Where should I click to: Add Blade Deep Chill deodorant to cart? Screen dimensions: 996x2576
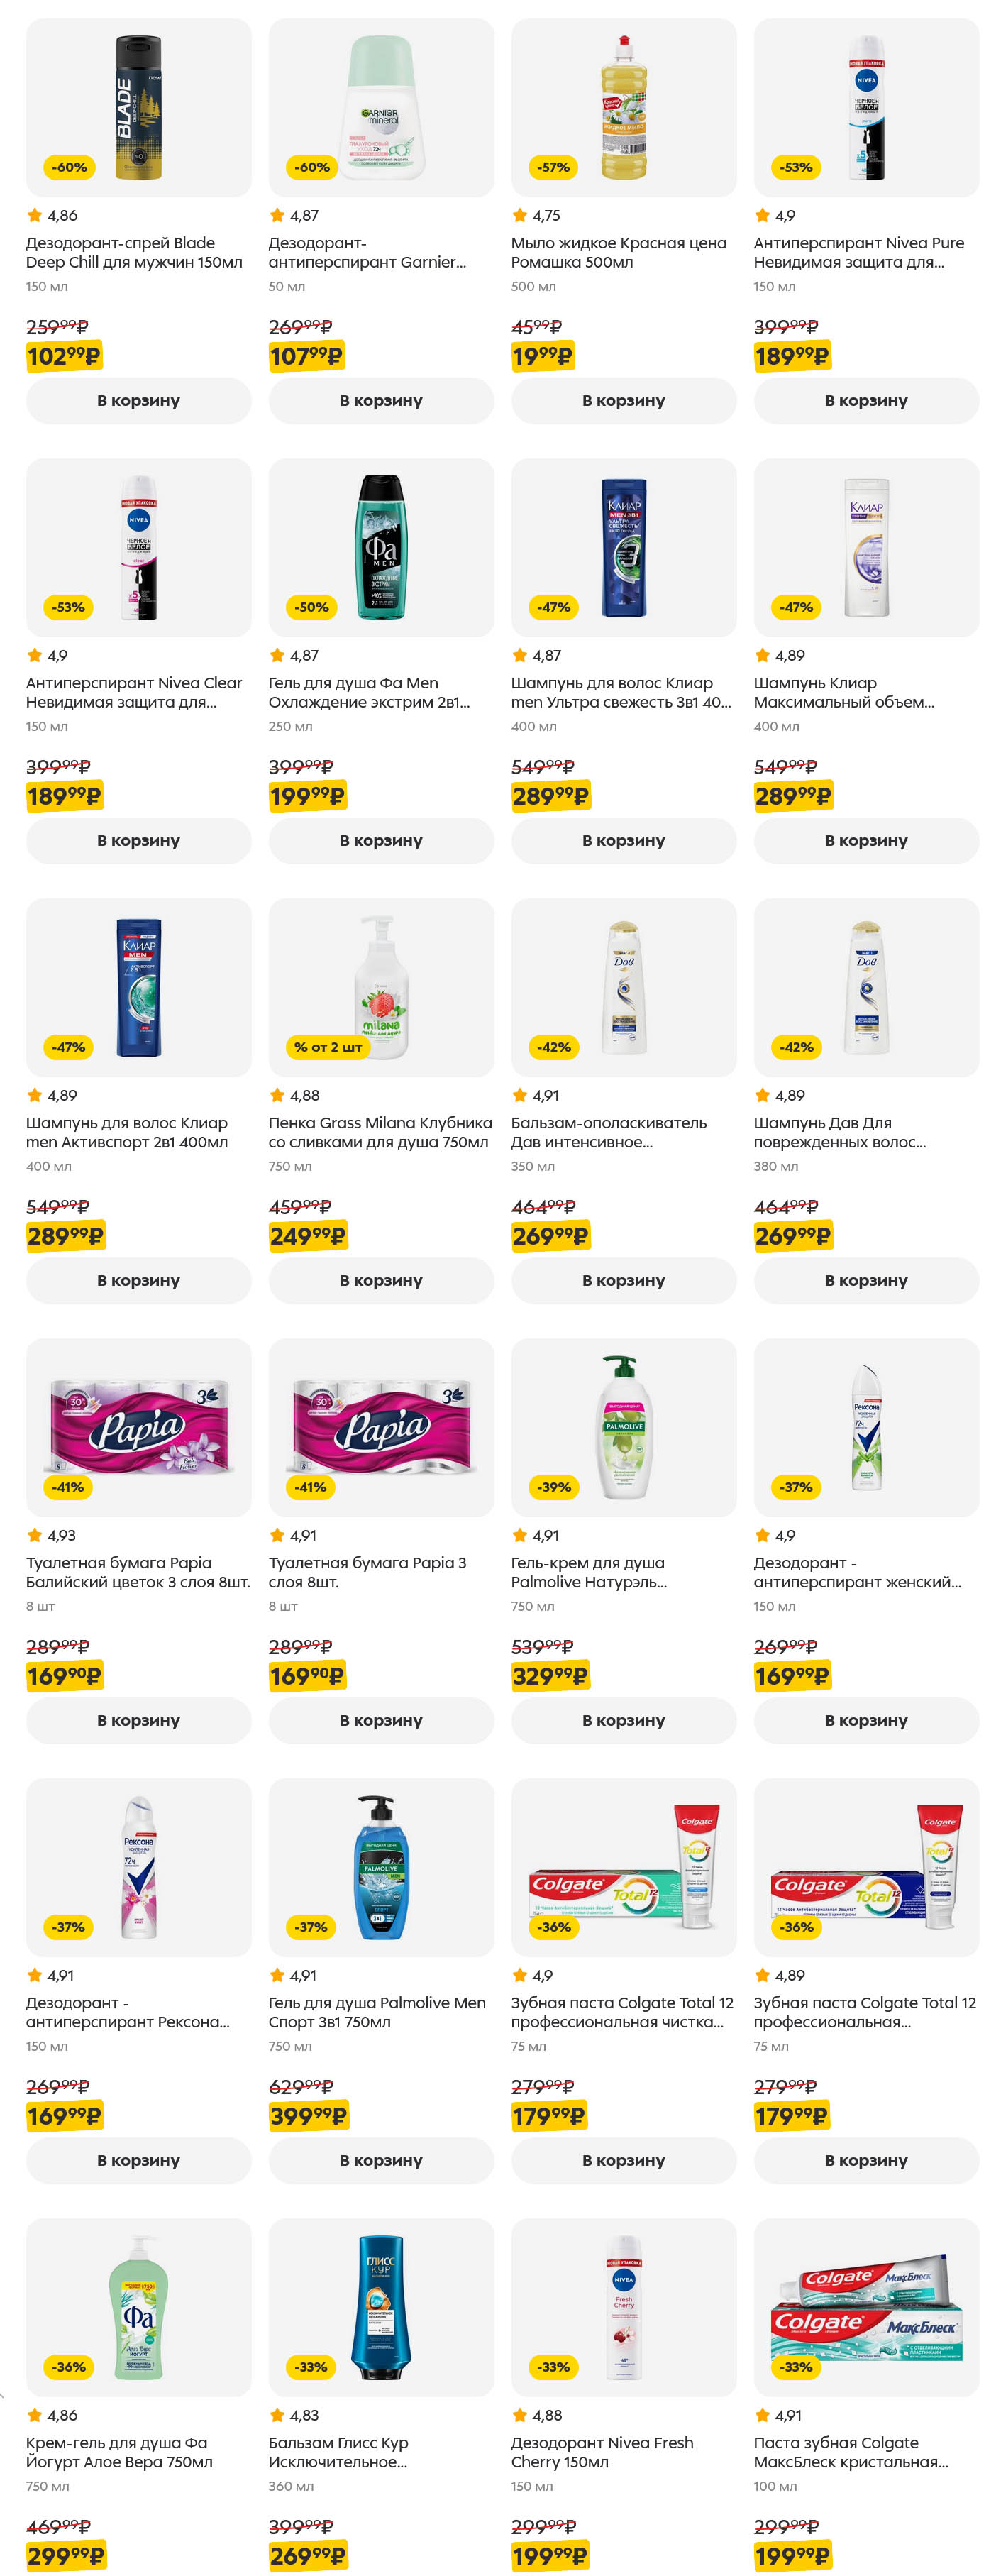click(138, 400)
